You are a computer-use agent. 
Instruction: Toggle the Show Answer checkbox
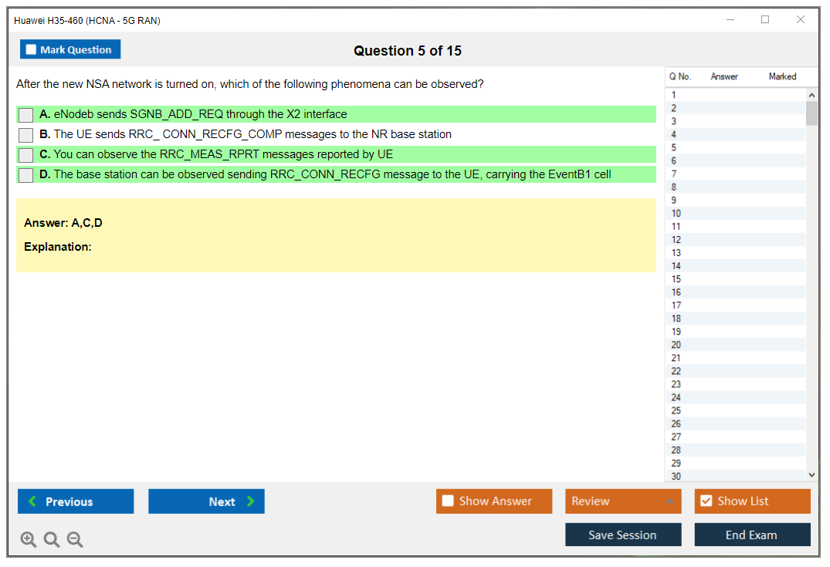pyautogui.click(x=449, y=501)
